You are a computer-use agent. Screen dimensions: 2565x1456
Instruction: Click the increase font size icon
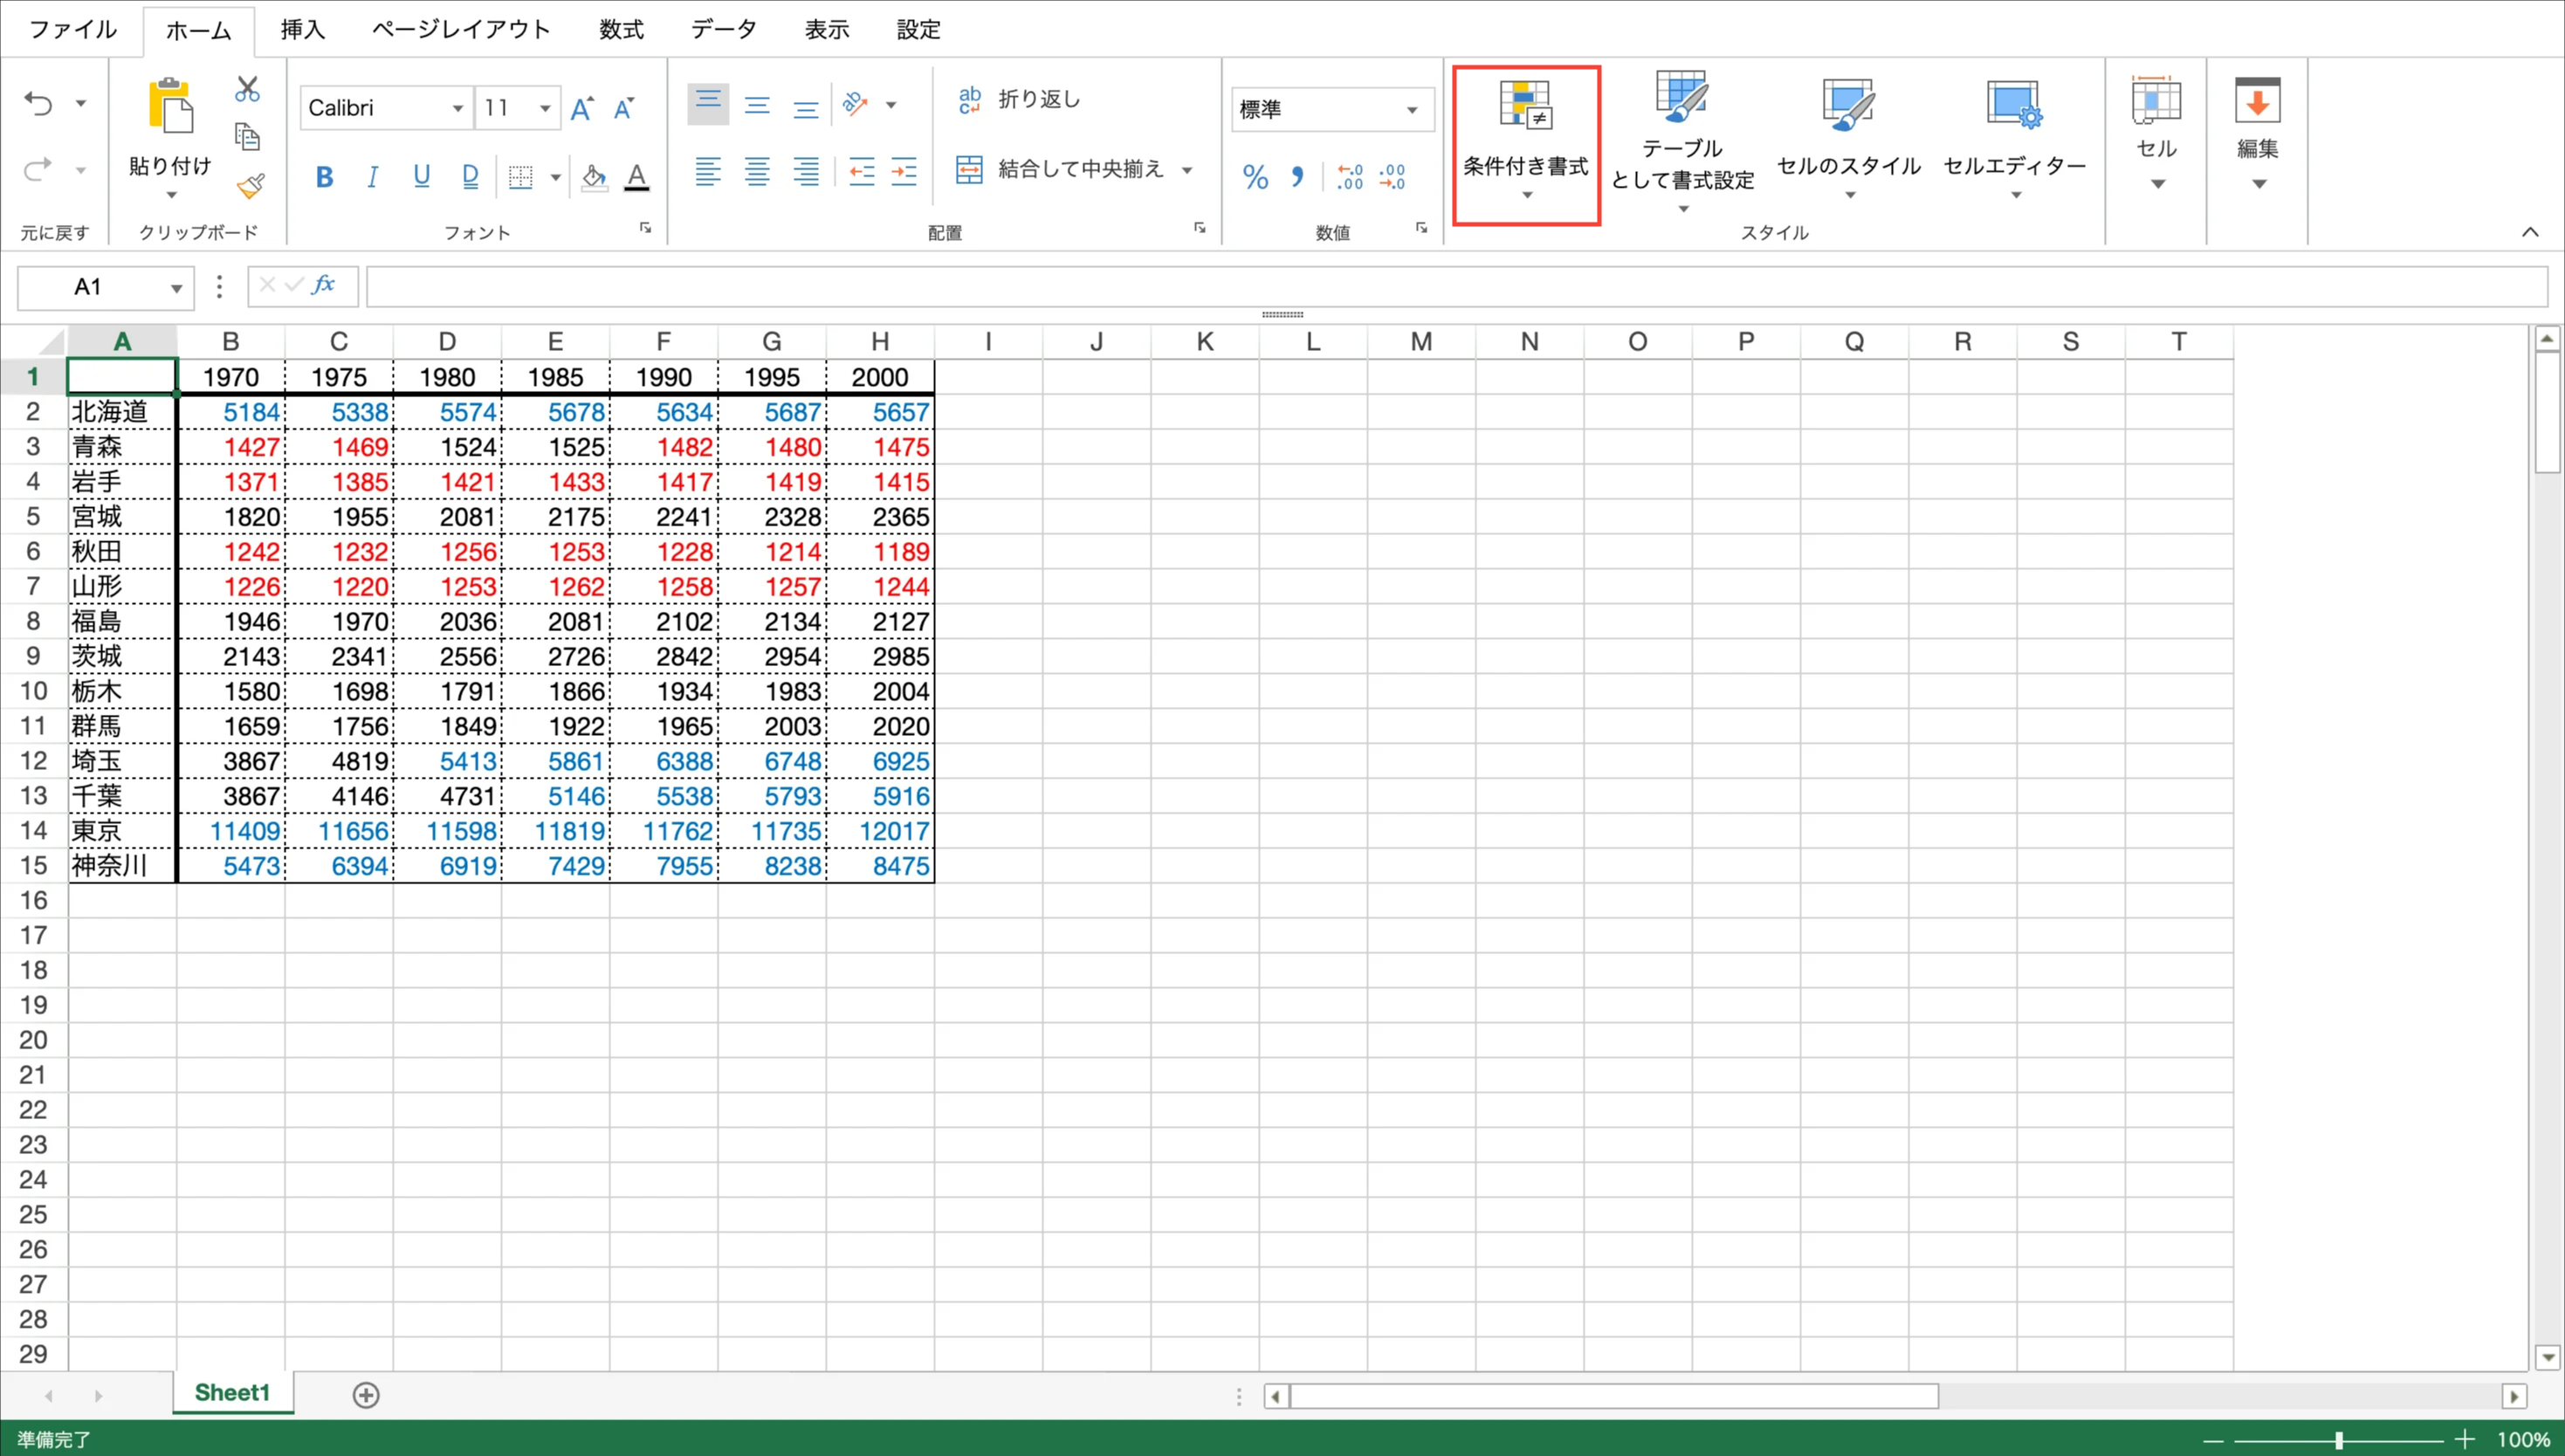pos(581,108)
